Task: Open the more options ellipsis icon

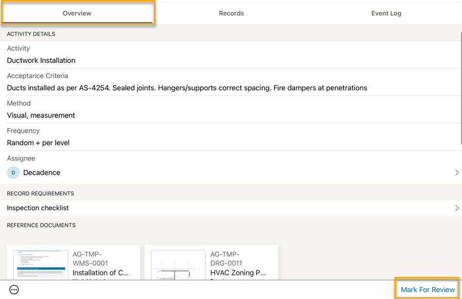Action: pyautogui.click(x=14, y=290)
